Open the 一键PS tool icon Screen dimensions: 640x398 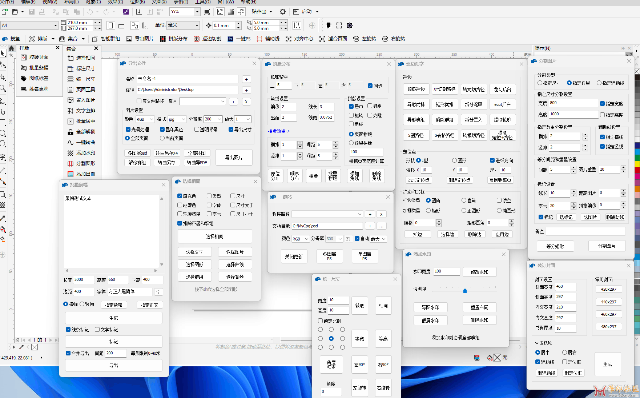pos(230,39)
